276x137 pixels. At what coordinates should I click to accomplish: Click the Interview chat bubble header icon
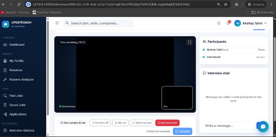pos(204,73)
